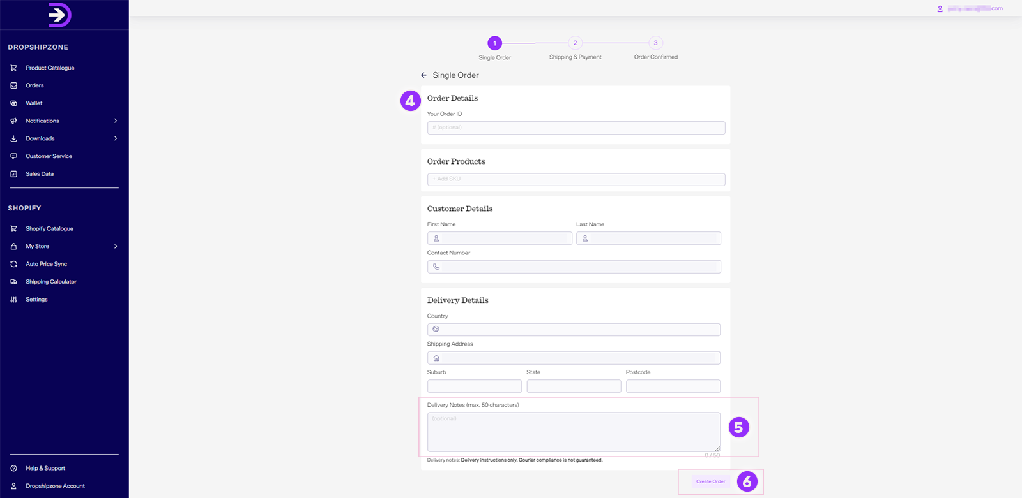Click the My Store bag icon
Image resolution: width=1022 pixels, height=498 pixels.
(x=13, y=246)
